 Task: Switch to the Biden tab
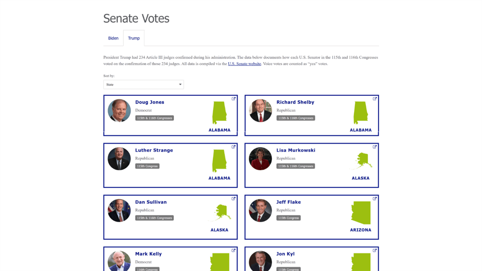113,38
